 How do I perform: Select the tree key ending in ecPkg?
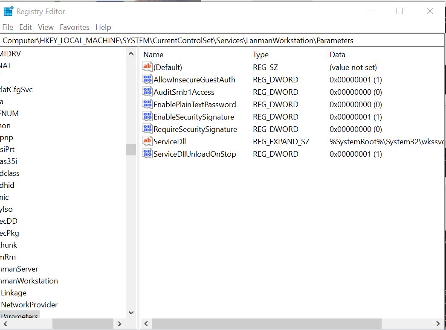pos(9,233)
